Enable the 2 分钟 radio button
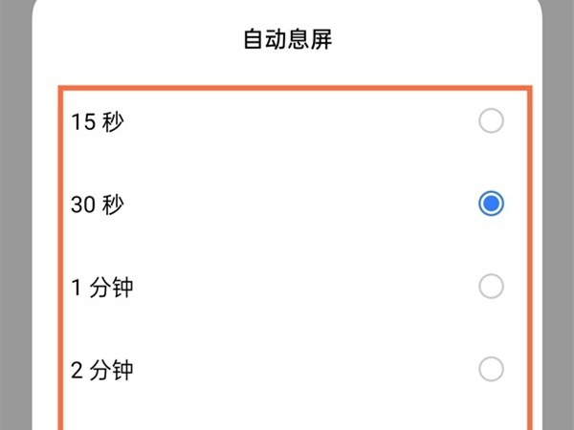This screenshot has height=430, width=574. pyautogui.click(x=491, y=369)
